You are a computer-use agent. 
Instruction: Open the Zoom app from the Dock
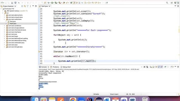coord(81,99)
